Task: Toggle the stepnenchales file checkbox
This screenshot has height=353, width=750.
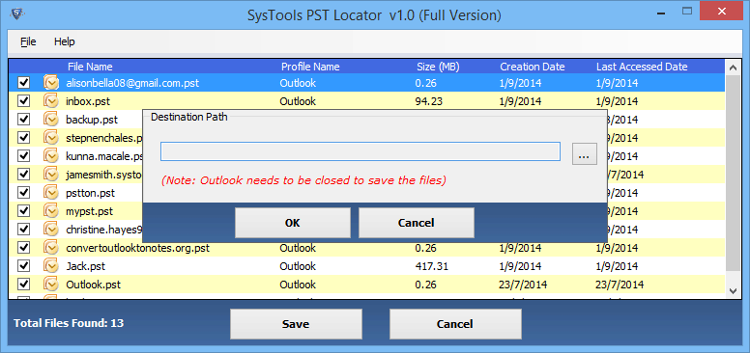Action: (x=23, y=138)
